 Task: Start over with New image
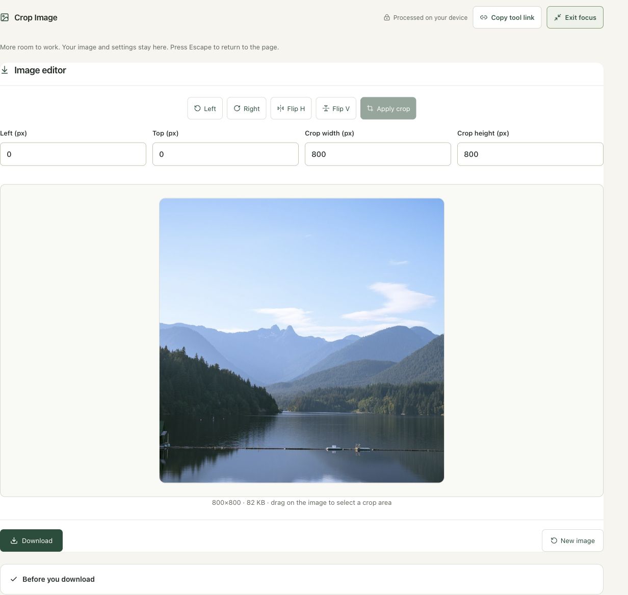[x=572, y=540]
